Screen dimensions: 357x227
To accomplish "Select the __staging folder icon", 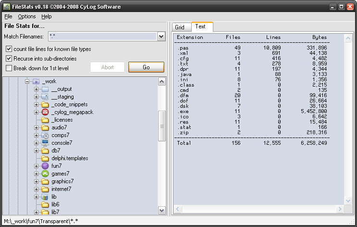I will pyautogui.click(x=45, y=97).
